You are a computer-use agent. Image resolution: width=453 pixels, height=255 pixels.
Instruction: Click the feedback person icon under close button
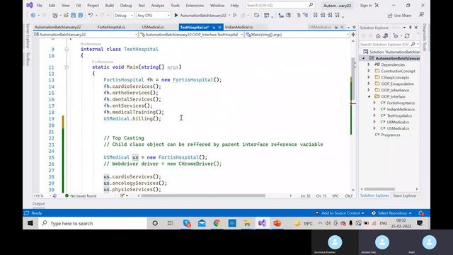422,15
